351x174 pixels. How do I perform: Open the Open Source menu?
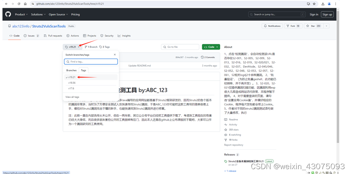coord(58,14)
